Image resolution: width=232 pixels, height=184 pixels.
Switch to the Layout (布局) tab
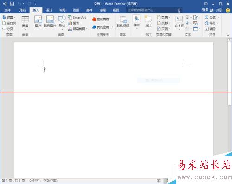(63, 10)
